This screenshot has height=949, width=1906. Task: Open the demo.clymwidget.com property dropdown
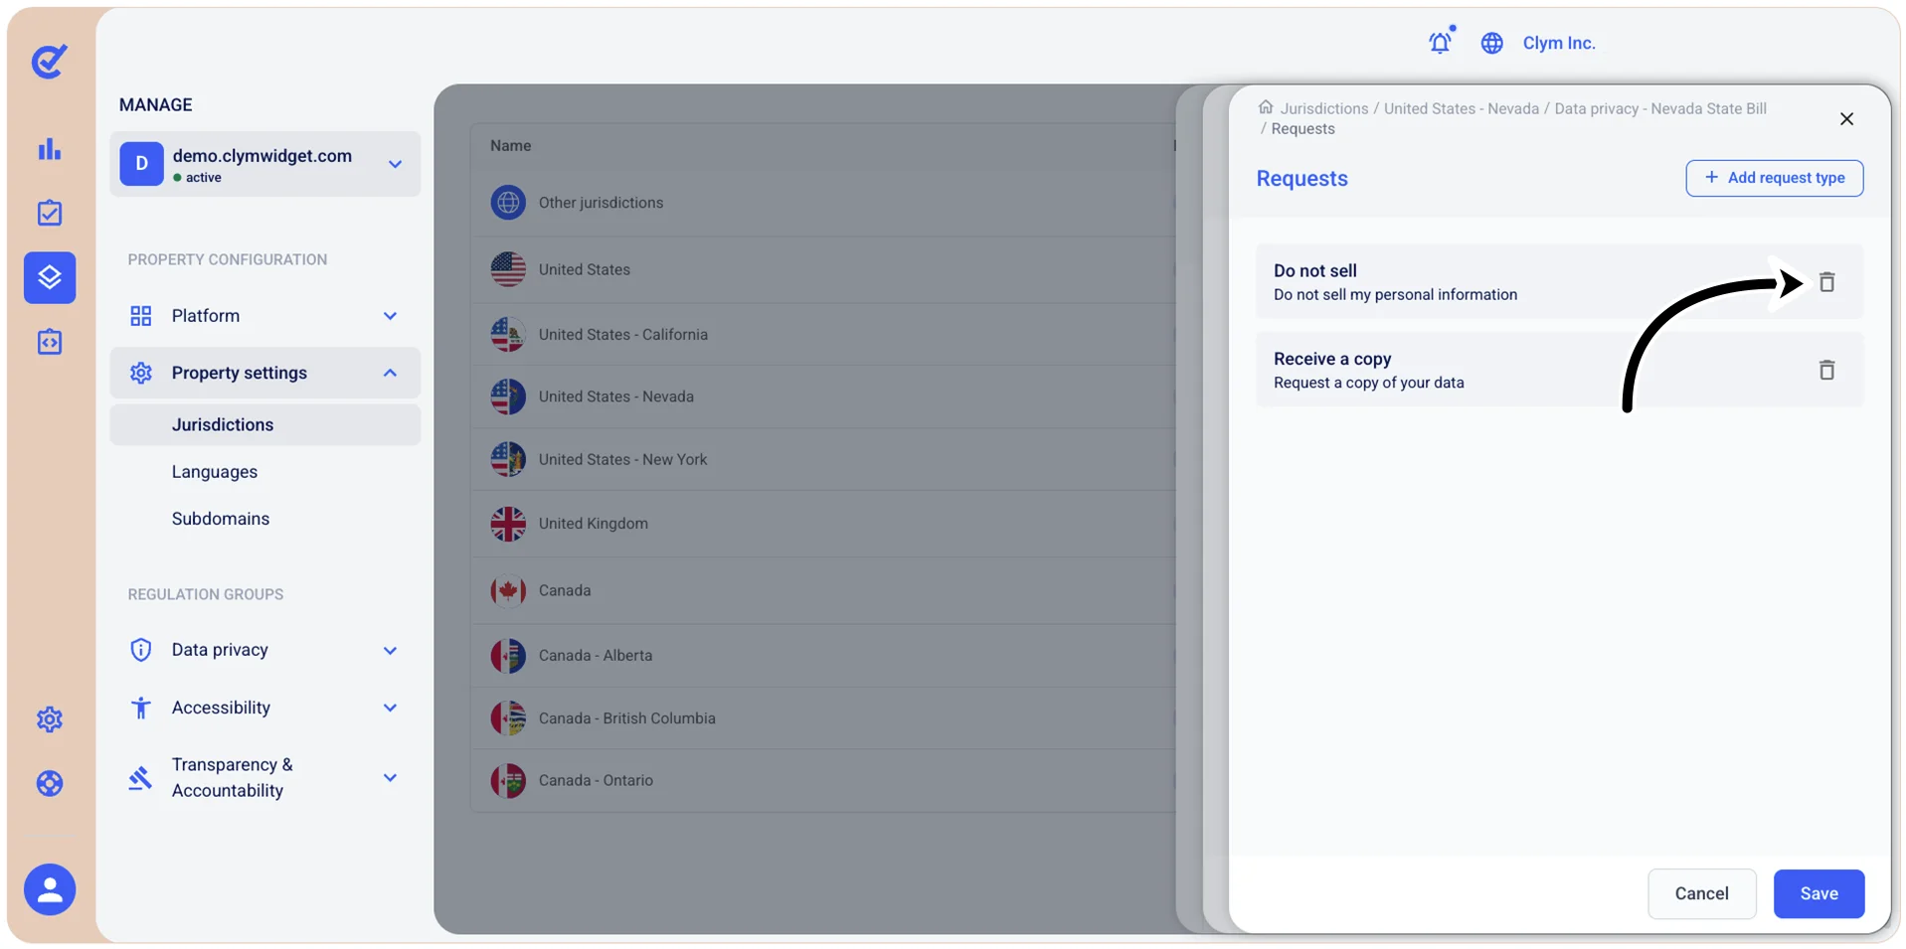click(x=265, y=164)
